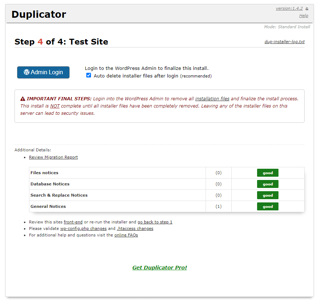Viewport: 318px width, 302px height.
Task: Click the green good badge for General Notices
Action: (x=268, y=206)
